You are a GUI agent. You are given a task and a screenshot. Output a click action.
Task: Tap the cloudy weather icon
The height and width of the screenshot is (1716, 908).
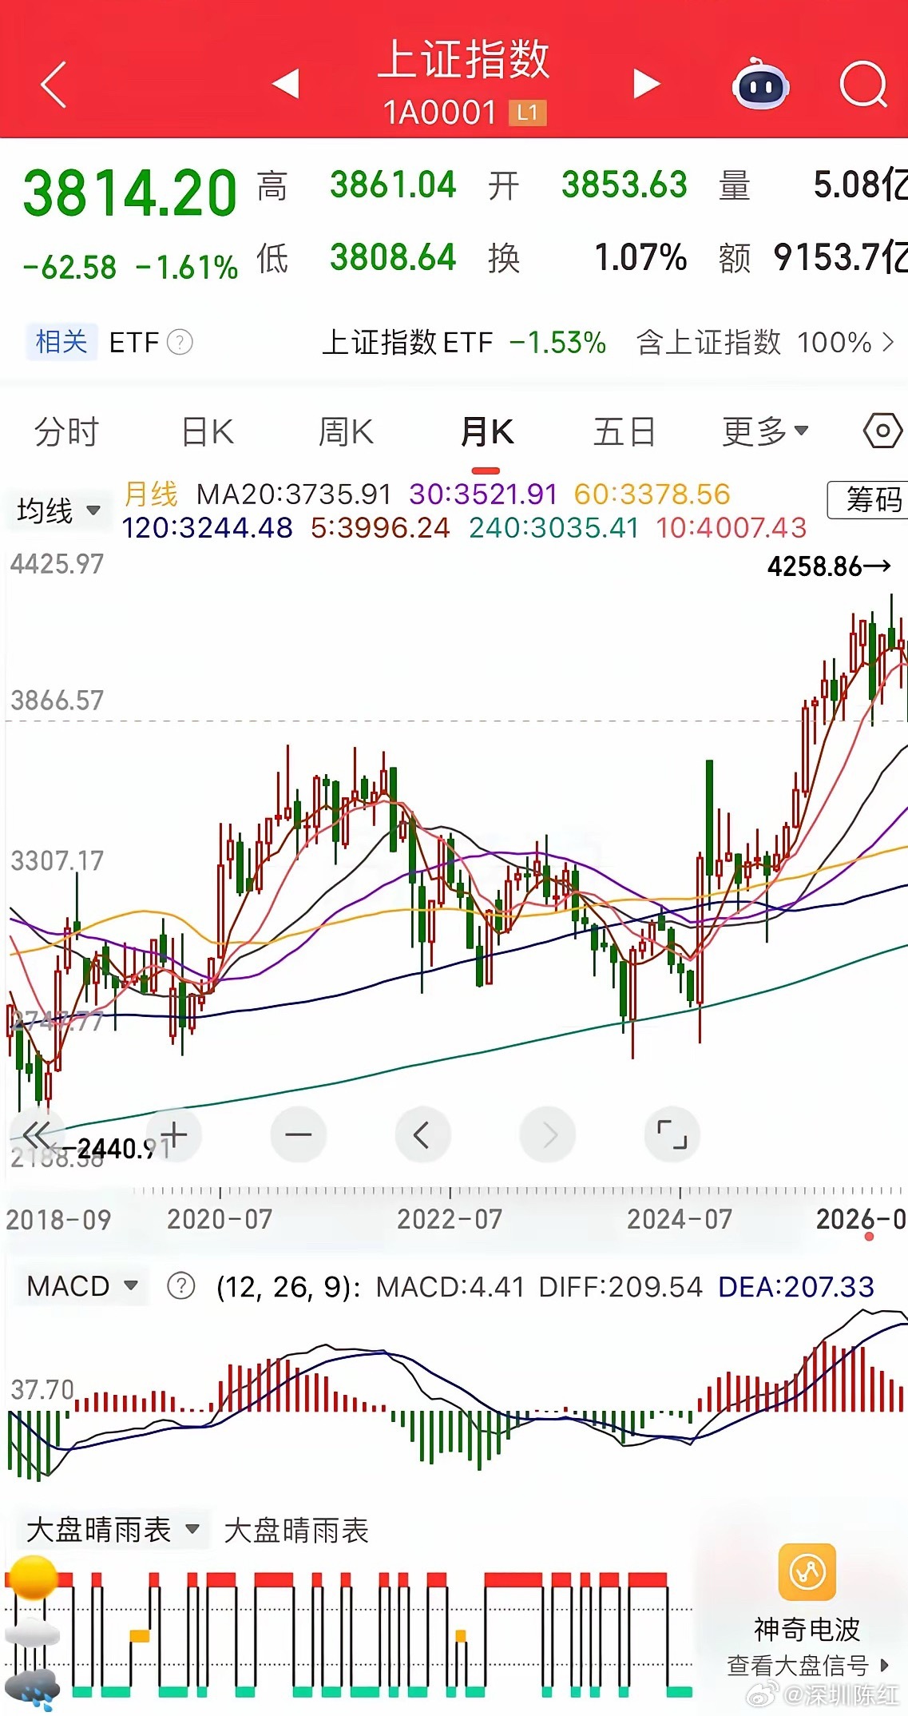point(32,1633)
